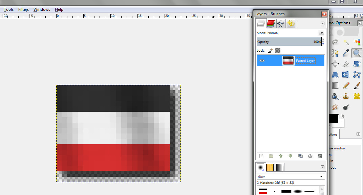Viewport: 363px width, 195px height.
Task: Duplicate the layer using duplicate icon
Action: [300, 156]
